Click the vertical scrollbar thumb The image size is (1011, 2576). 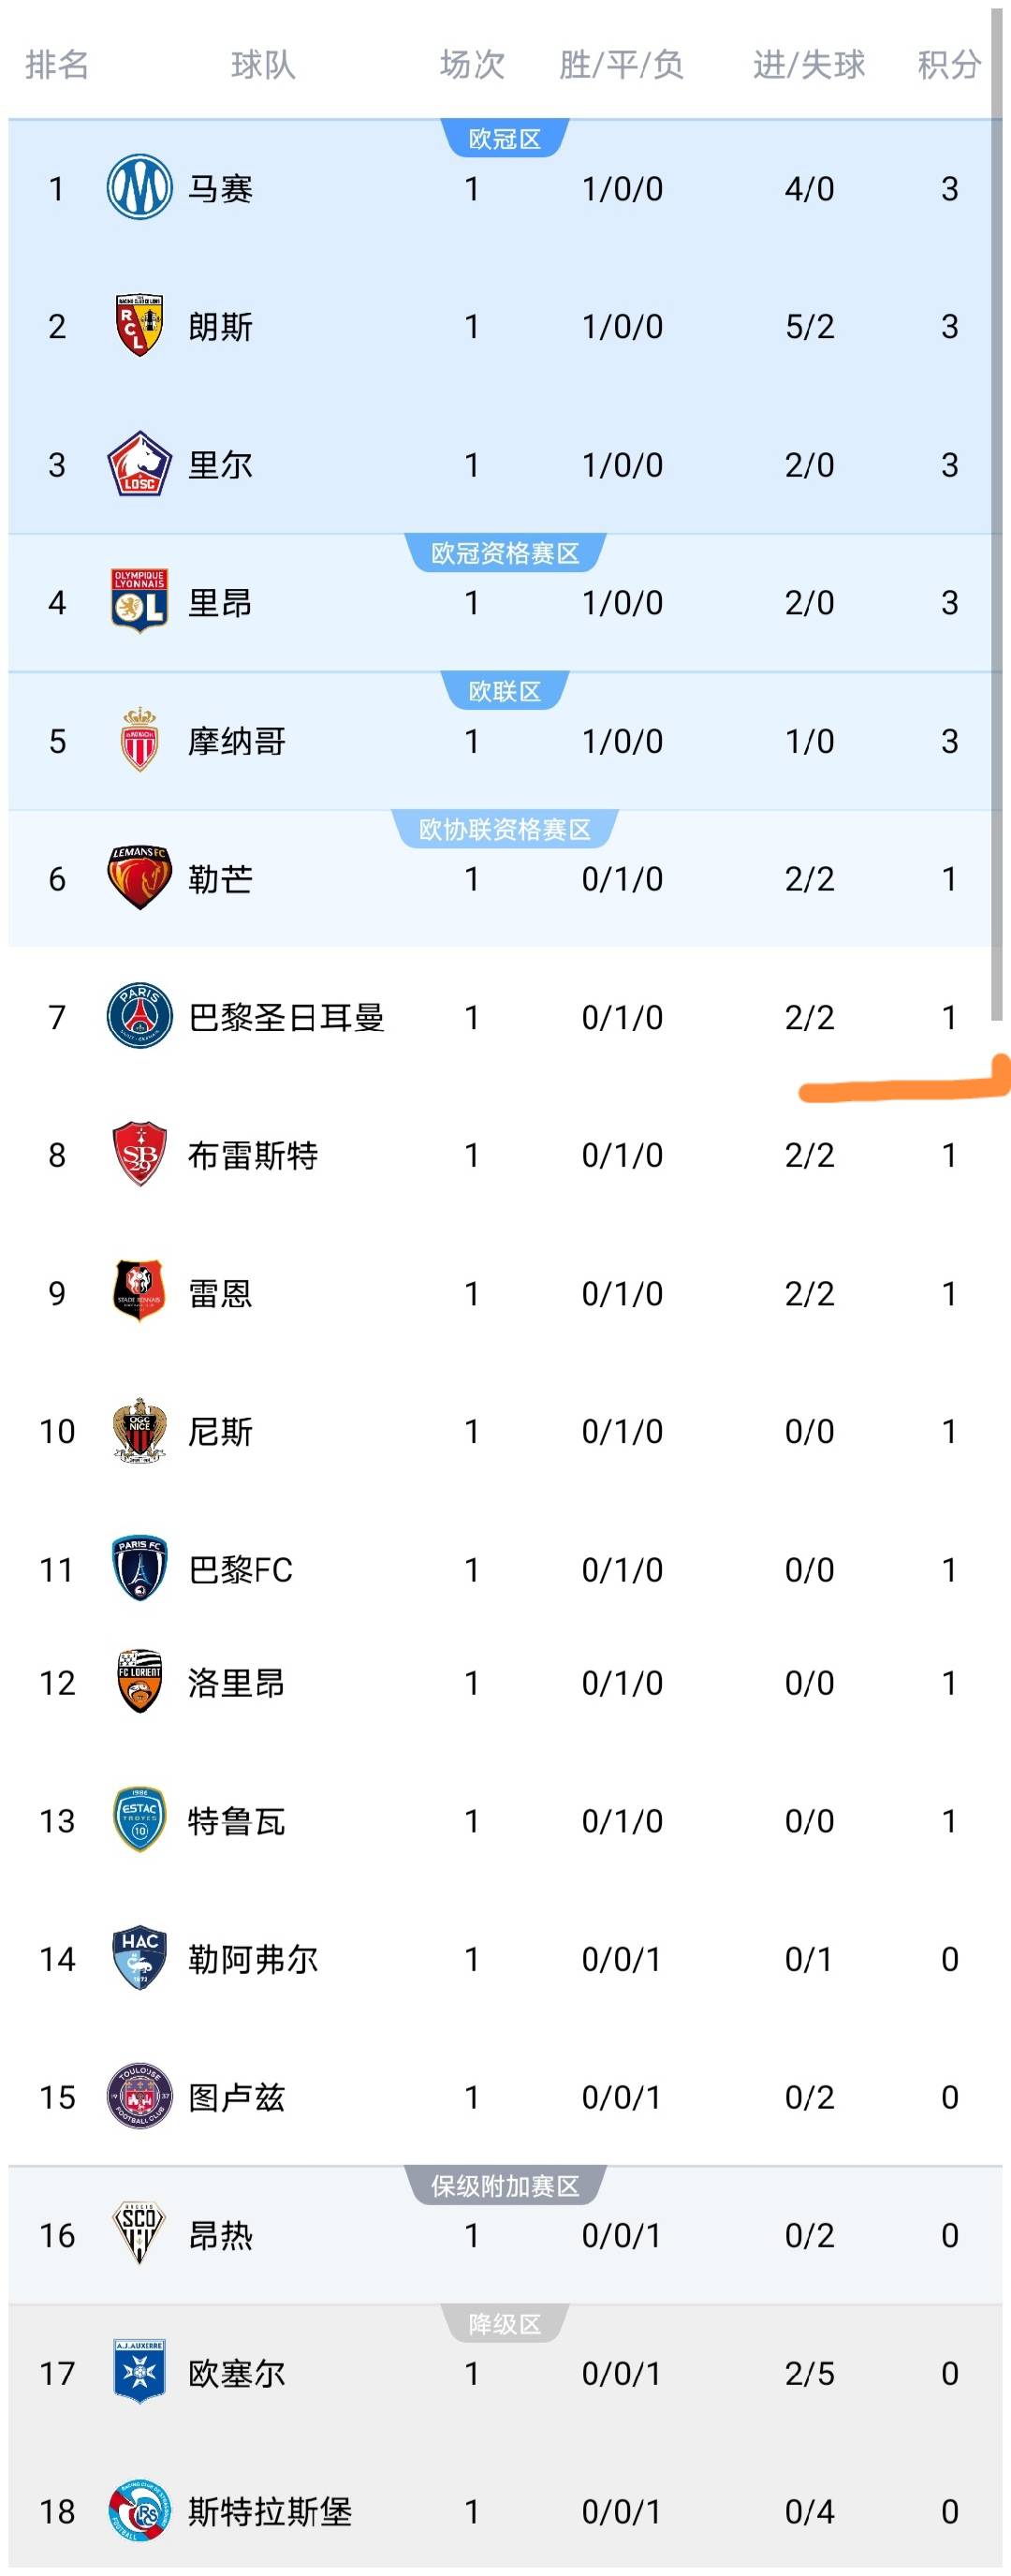pyautogui.click(x=996, y=515)
